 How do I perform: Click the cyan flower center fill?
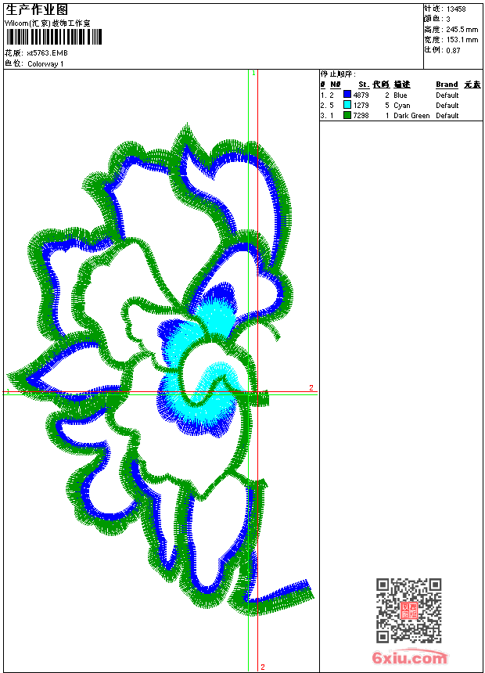(x=214, y=318)
